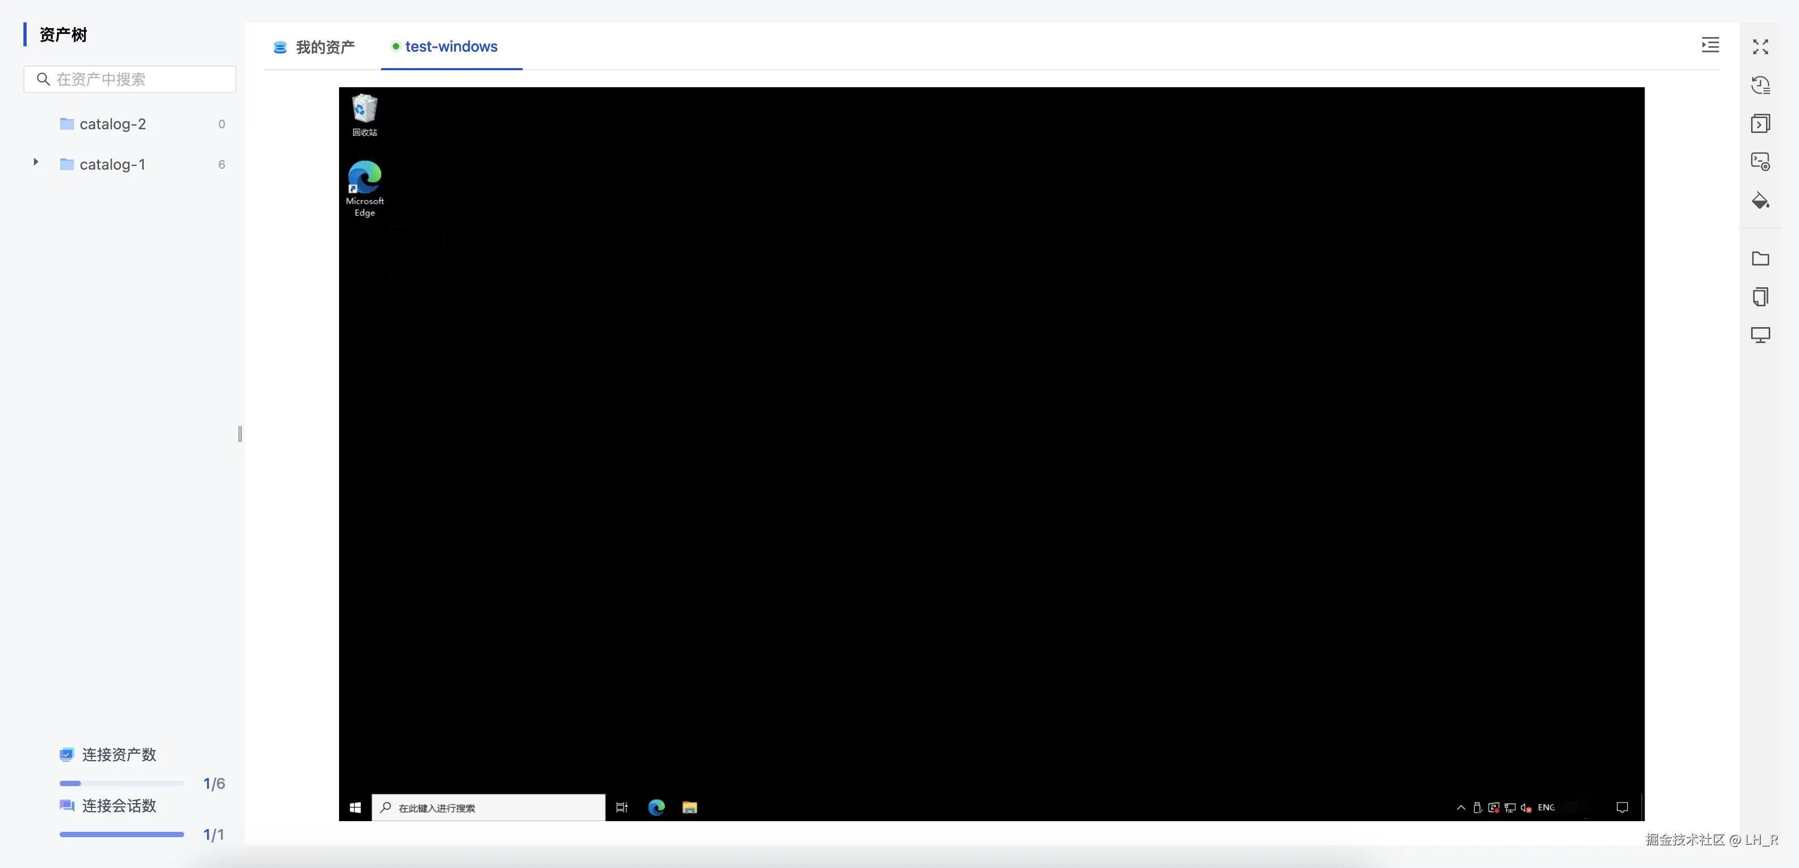Show hidden tray icons with the chevron
The height and width of the screenshot is (868, 1799).
1461,808
